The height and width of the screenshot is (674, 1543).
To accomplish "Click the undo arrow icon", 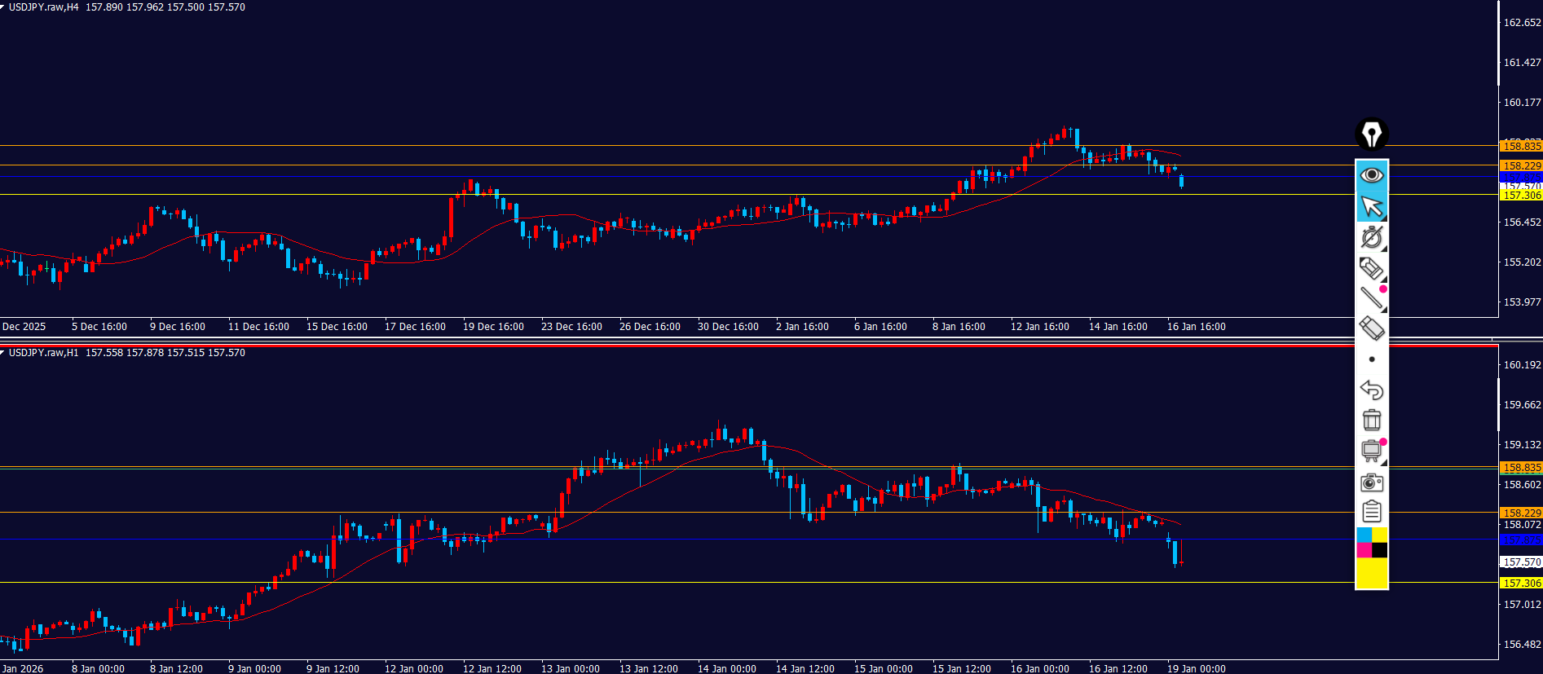I will click(x=1371, y=390).
